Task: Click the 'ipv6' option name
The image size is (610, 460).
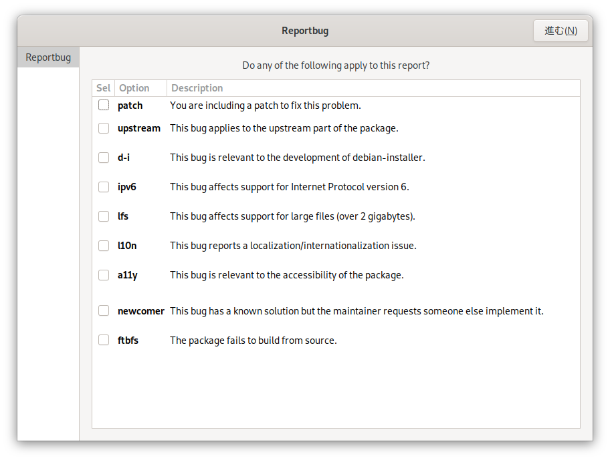Action: click(x=127, y=187)
